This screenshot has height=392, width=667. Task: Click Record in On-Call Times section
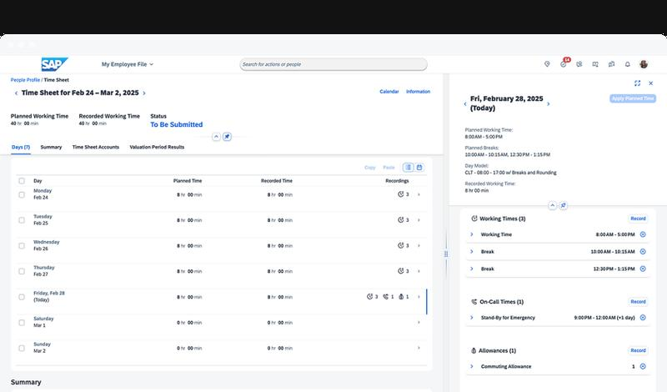pyautogui.click(x=638, y=301)
